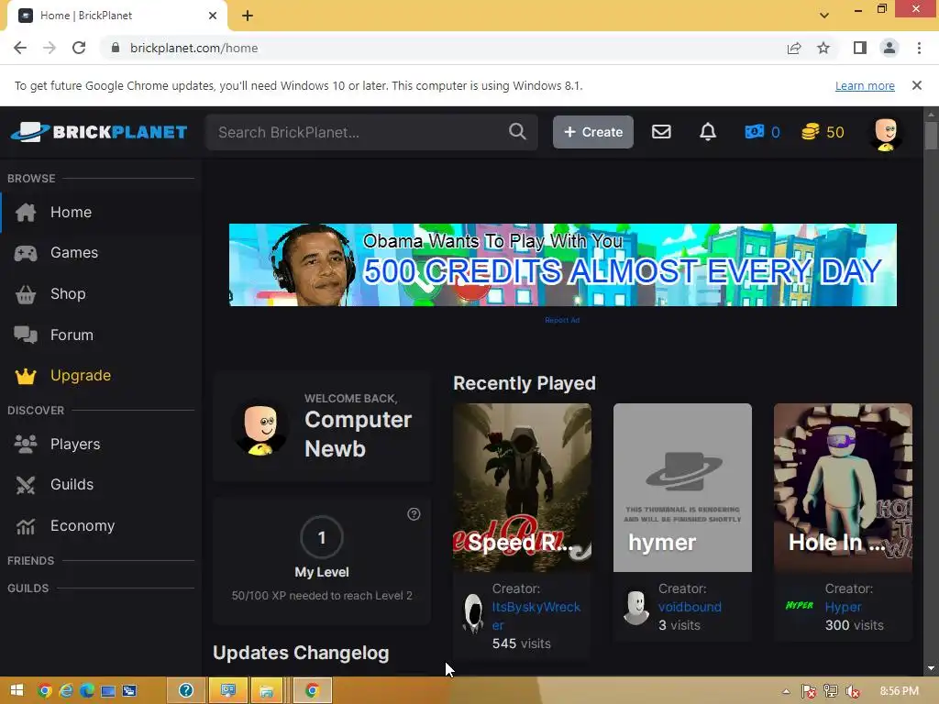The height and width of the screenshot is (704, 939).
Task: Dismiss the Chrome update notification bar
Action: 917,85
